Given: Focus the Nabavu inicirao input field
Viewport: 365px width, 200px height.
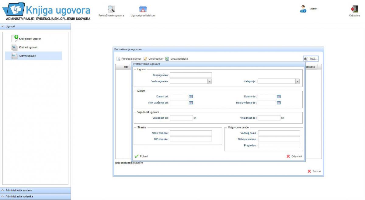Looking at the screenshot, I should pyautogui.click(x=279, y=139).
